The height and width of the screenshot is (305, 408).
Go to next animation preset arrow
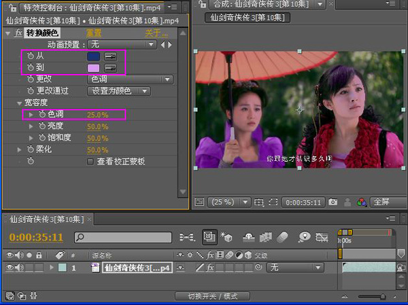click(x=169, y=45)
